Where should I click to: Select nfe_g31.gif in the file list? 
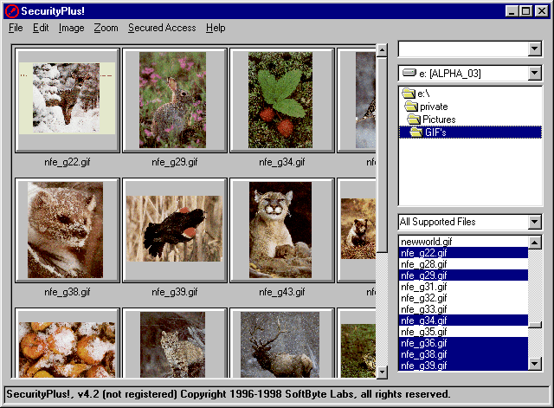464,287
